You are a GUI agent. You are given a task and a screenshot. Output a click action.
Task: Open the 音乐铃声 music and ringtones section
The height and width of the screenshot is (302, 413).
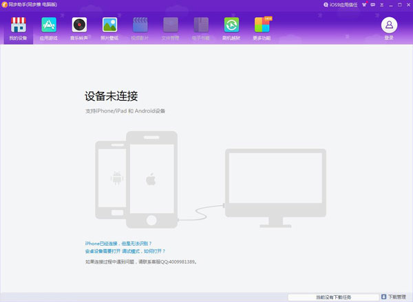click(x=79, y=29)
